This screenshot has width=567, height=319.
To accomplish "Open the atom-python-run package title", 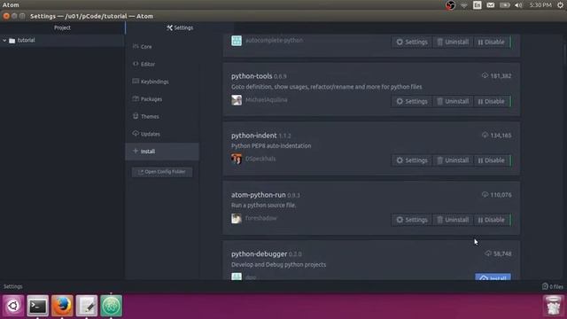I will pos(258,195).
